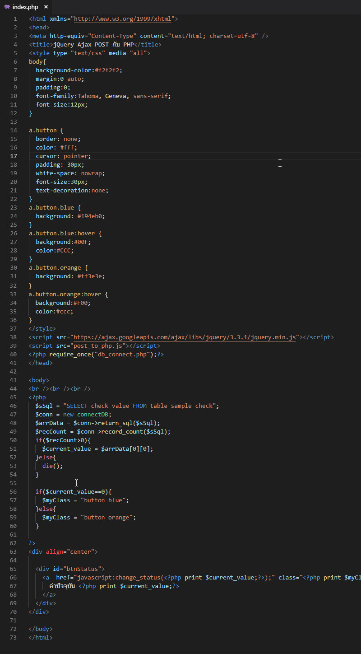
Task: Click the font-family Tahoma declaration
Action: [x=103, y=96]
